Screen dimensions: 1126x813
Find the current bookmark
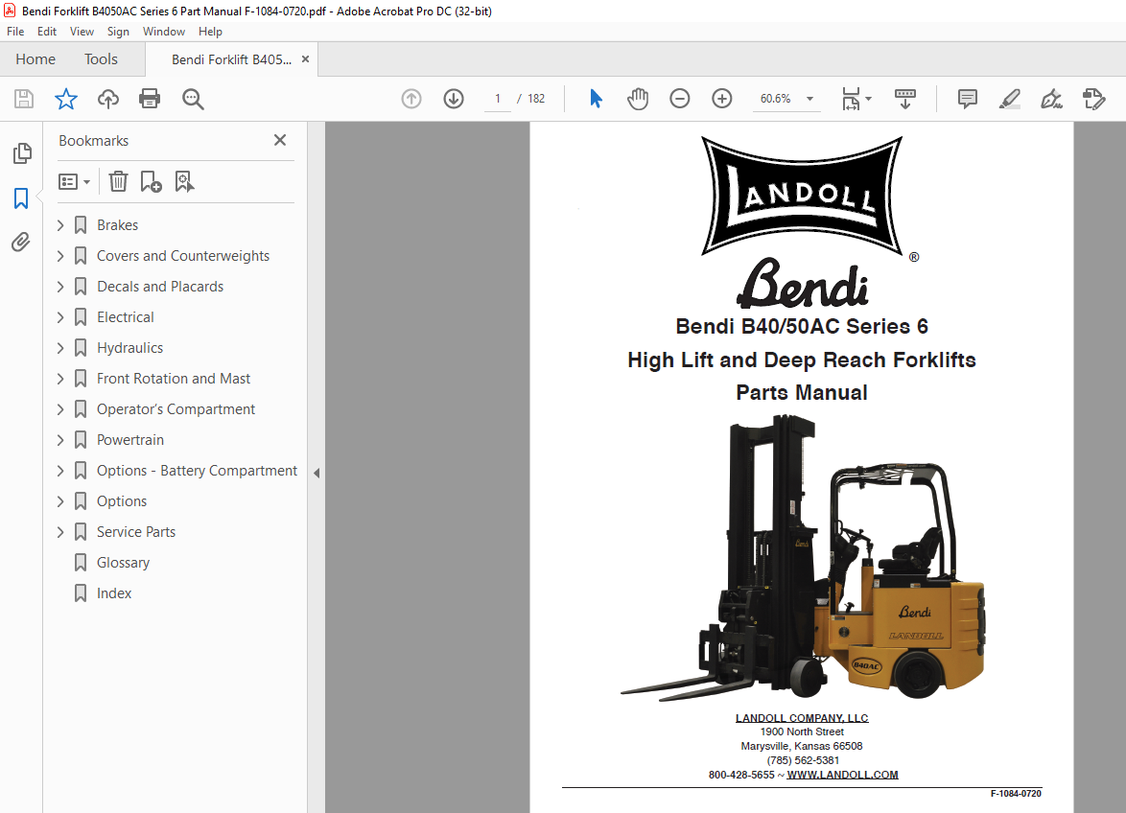184,181
